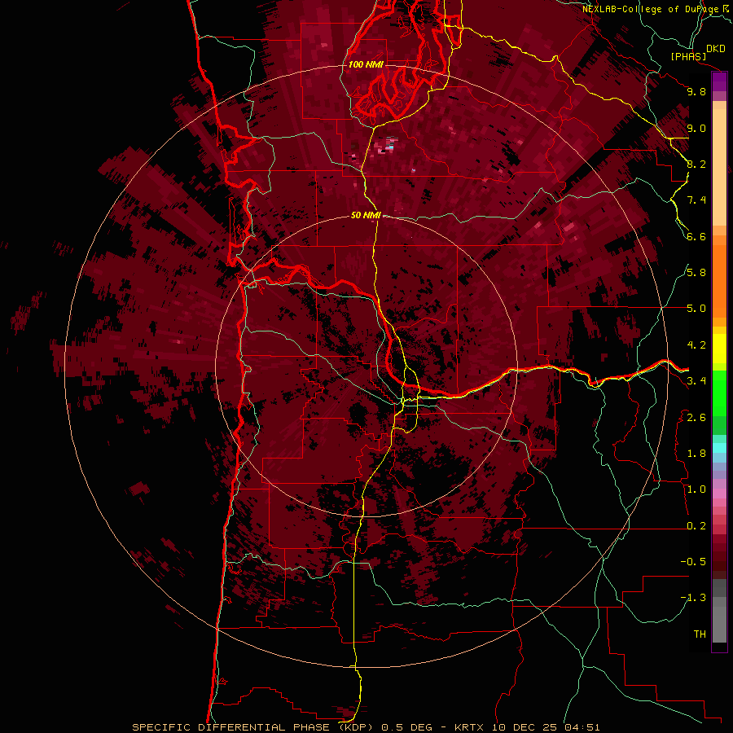Click the cyan band of the color bar

point(719,447)
